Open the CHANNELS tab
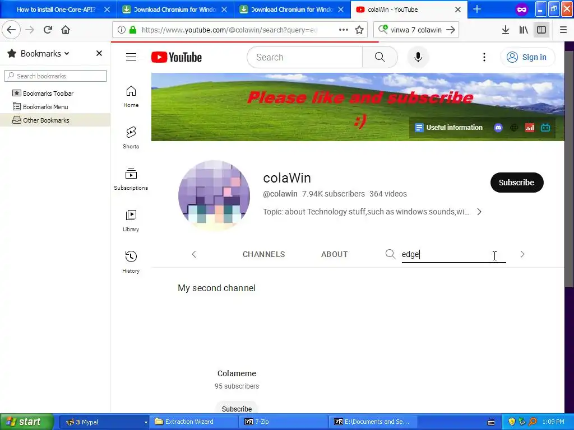Image resolution: width=574 pixels, height=430 pixels. 263,254
